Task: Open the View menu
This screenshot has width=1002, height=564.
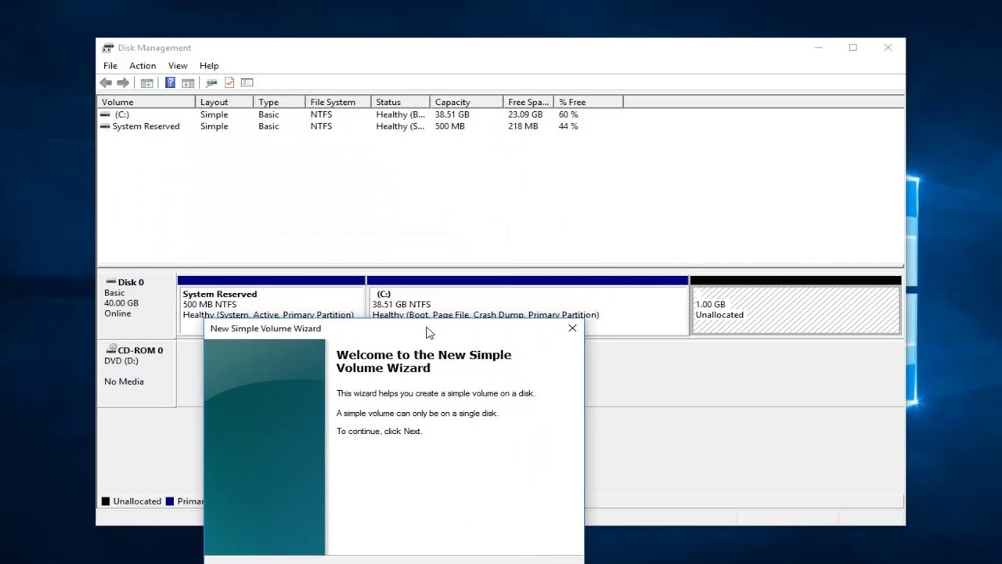Action: coord(178,66)
